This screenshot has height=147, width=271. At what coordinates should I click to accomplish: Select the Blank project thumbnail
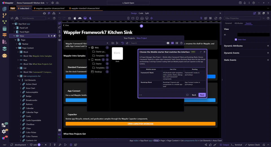[x=117, y=54]
